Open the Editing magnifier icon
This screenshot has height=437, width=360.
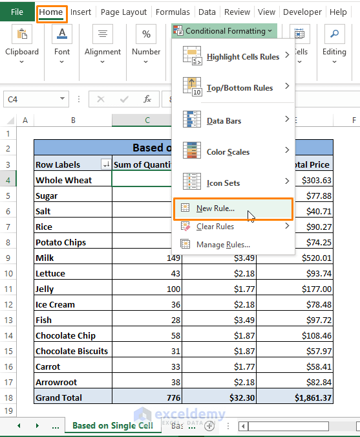(x=335, y=34)
